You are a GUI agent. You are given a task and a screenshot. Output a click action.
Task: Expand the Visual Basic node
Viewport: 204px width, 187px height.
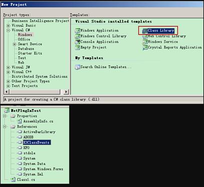point(8,26)
